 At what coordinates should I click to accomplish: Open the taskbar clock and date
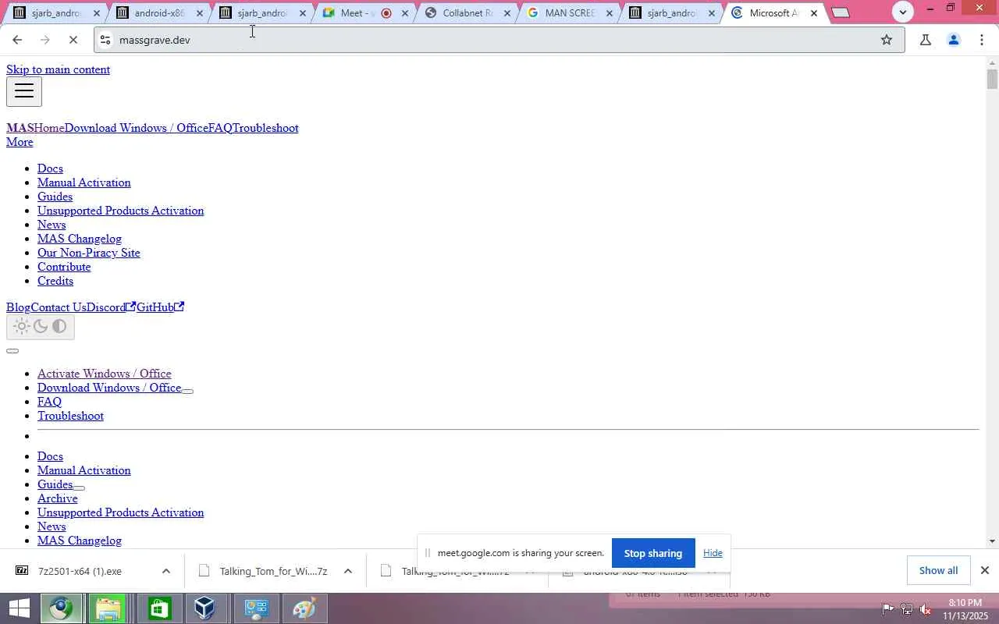point(965,609)
